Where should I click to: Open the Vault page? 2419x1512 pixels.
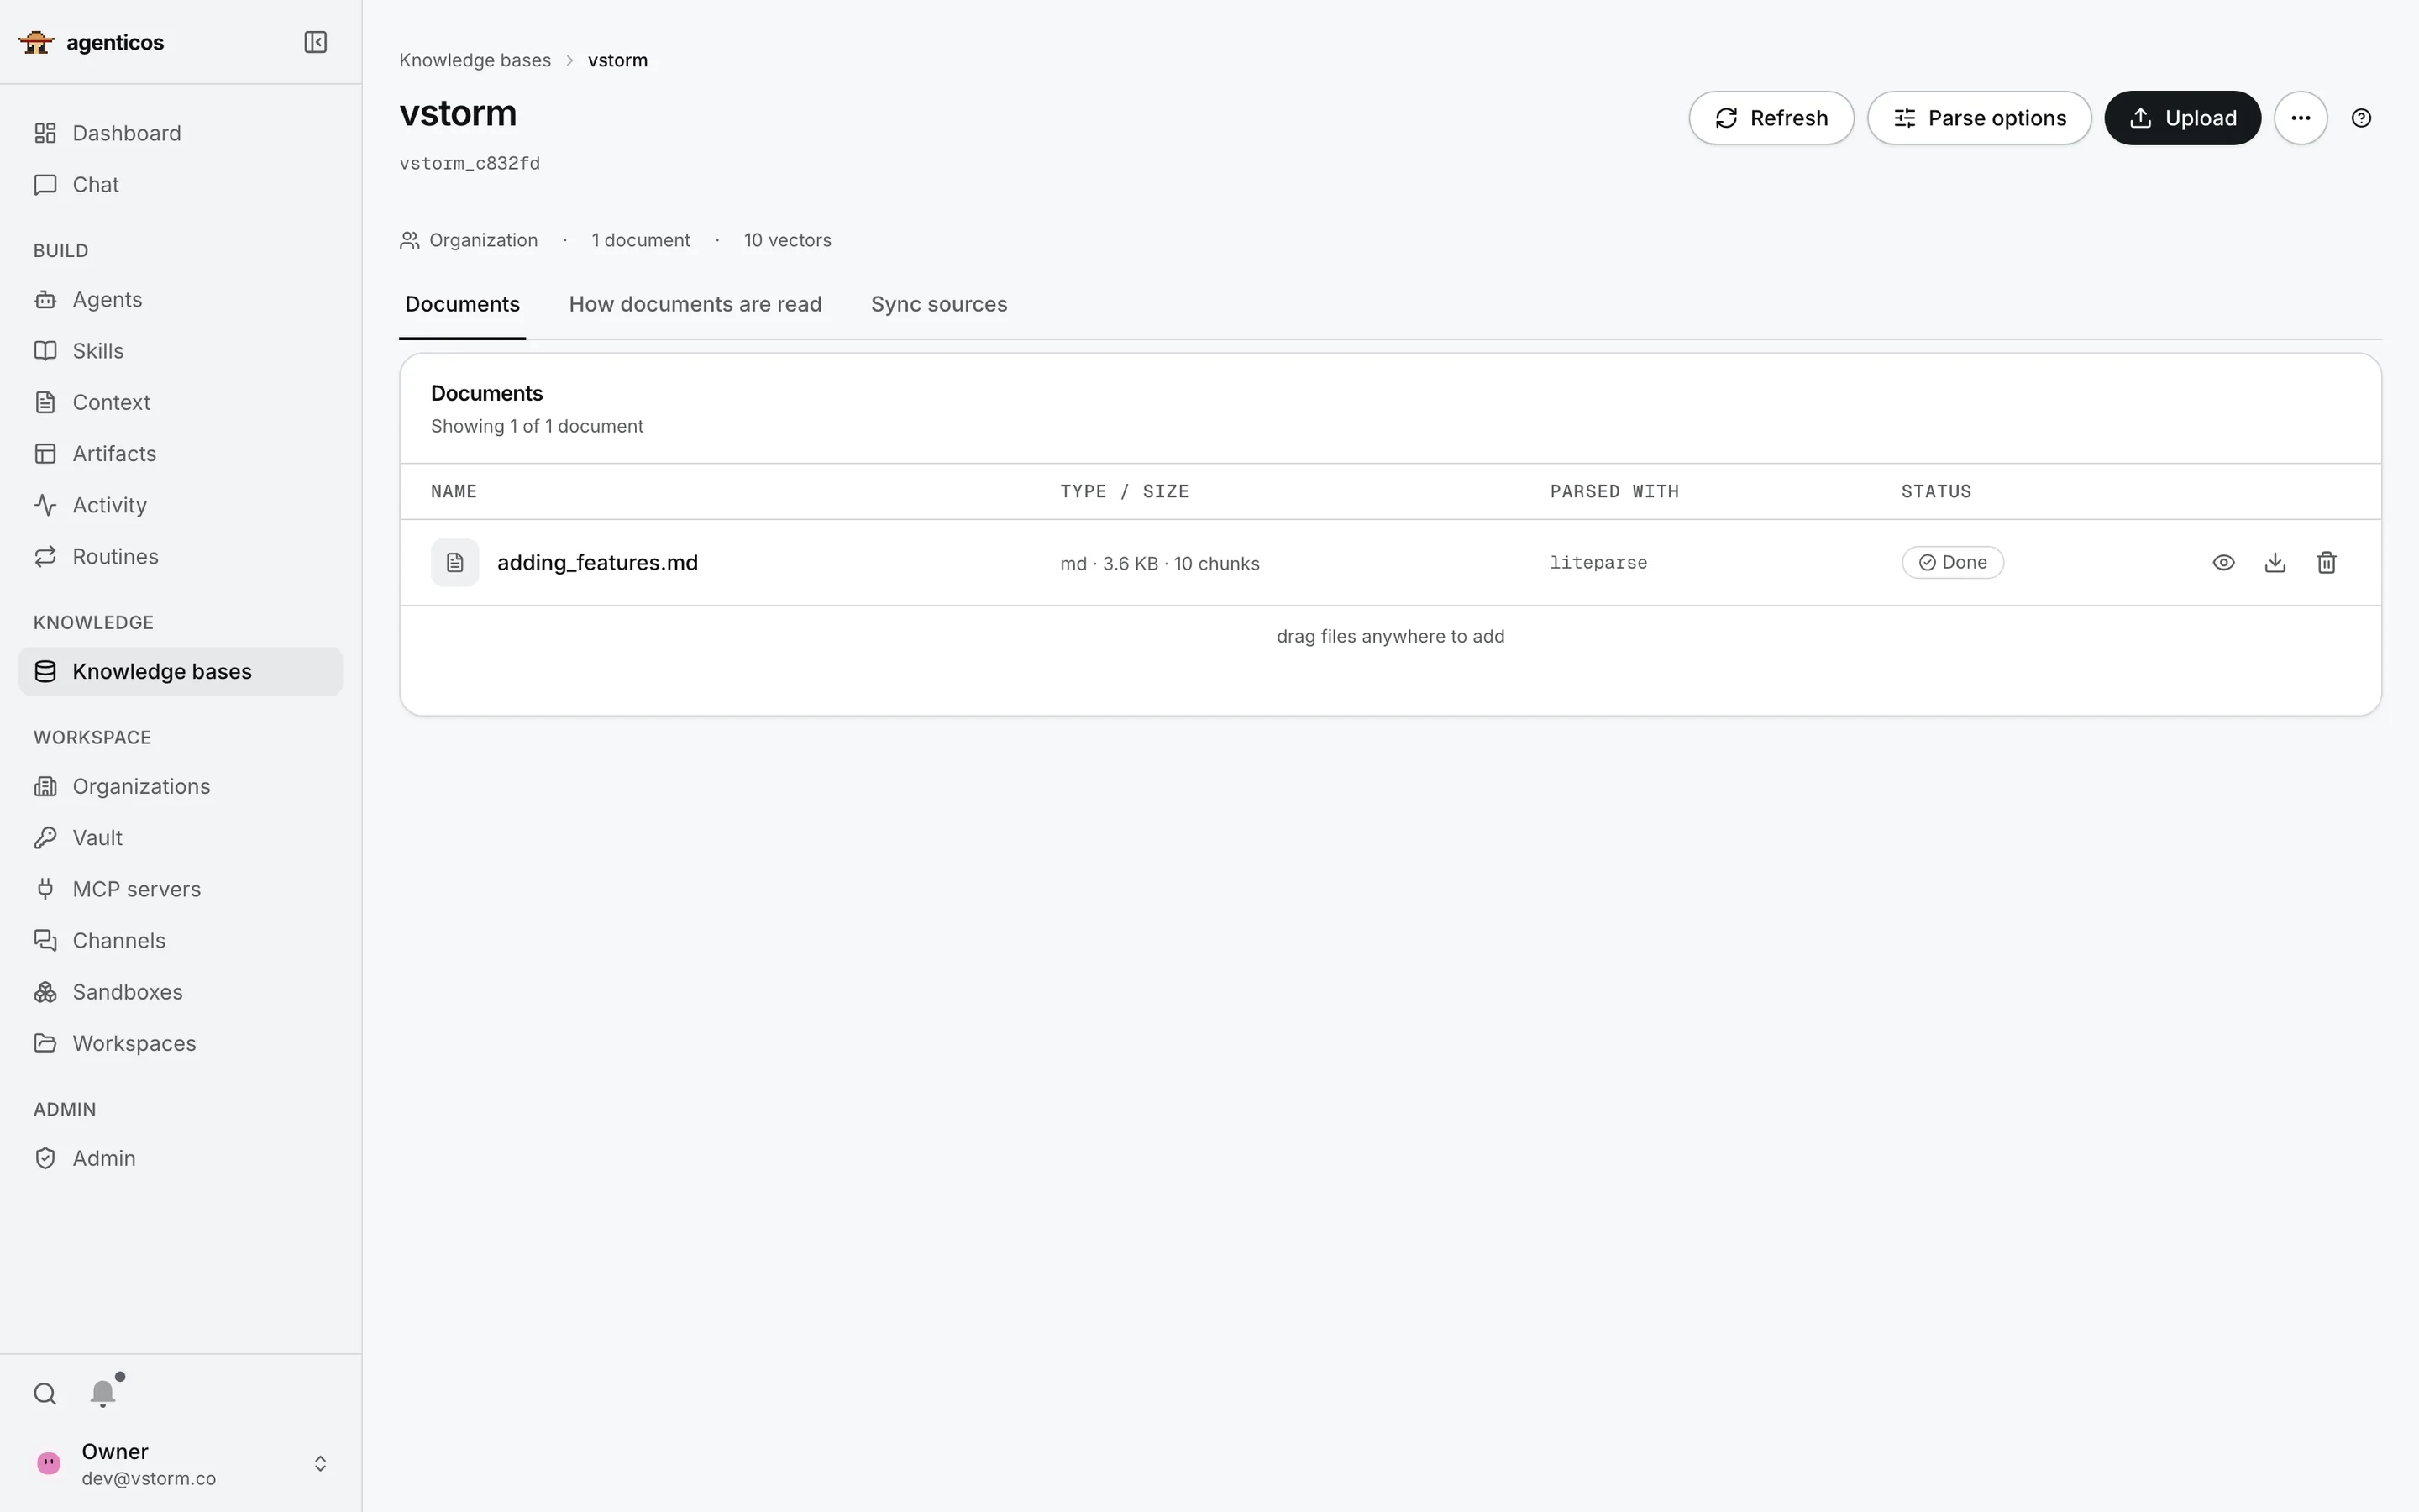(180, 837)
